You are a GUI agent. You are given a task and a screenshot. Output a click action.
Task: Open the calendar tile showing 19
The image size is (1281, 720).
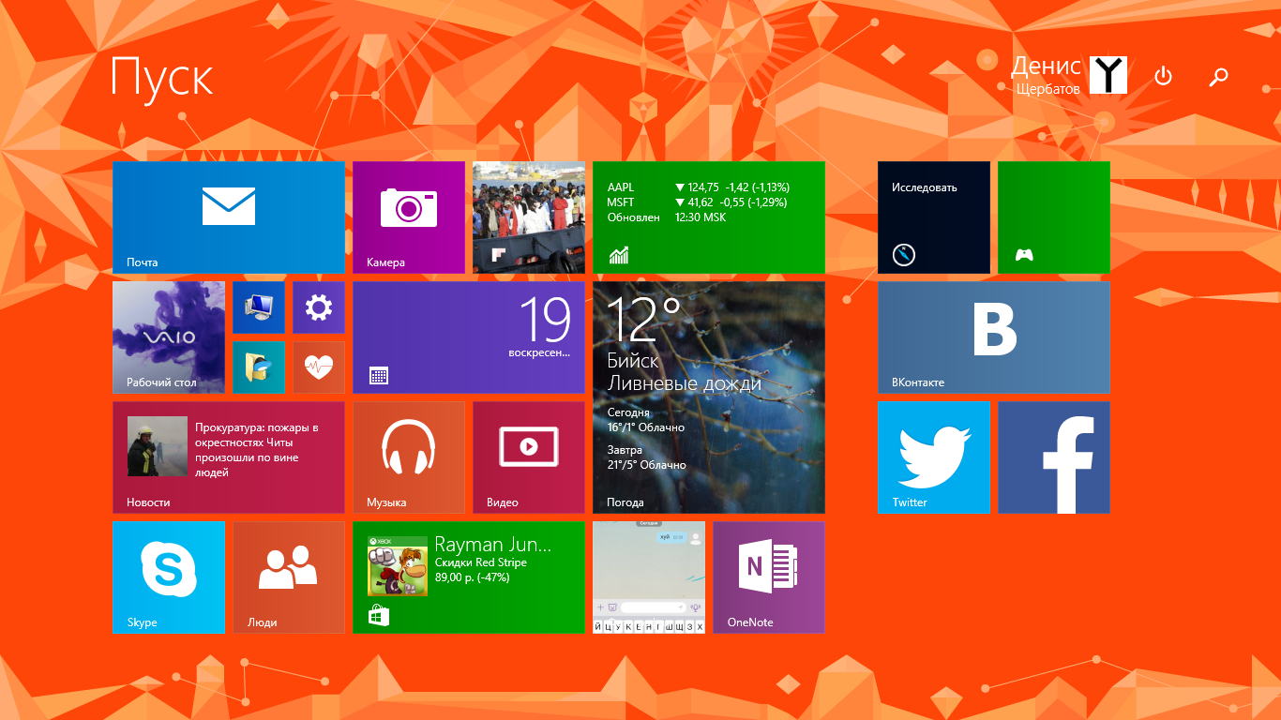tap(469, 337)
